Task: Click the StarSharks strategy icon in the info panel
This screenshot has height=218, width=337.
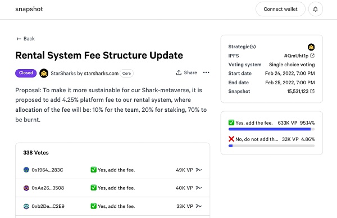Action: tap(311, 47)
